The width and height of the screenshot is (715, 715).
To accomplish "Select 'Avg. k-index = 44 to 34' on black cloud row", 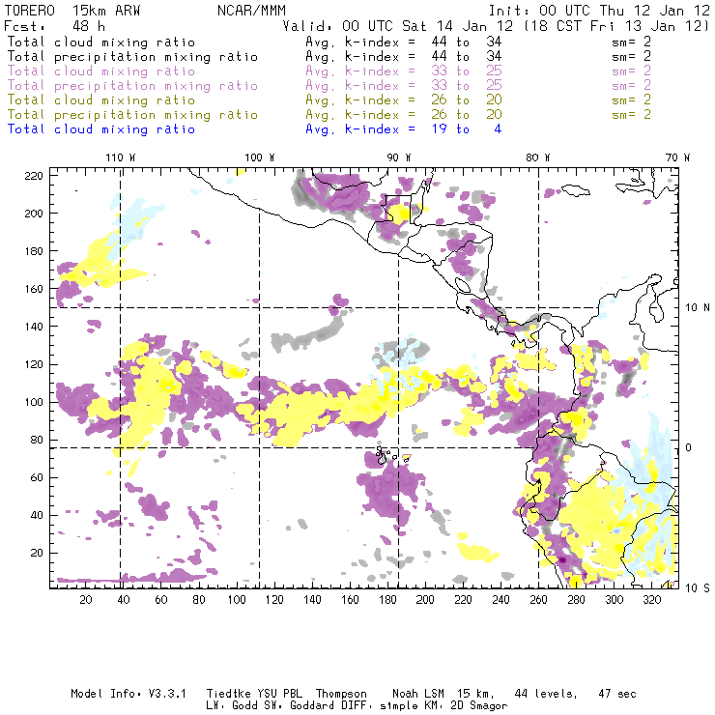I will coord(404,42).
